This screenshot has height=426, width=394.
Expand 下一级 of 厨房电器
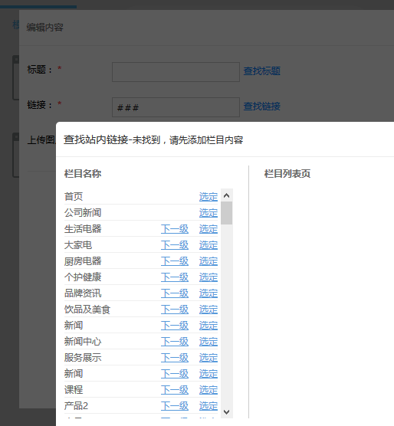(175, 261)
